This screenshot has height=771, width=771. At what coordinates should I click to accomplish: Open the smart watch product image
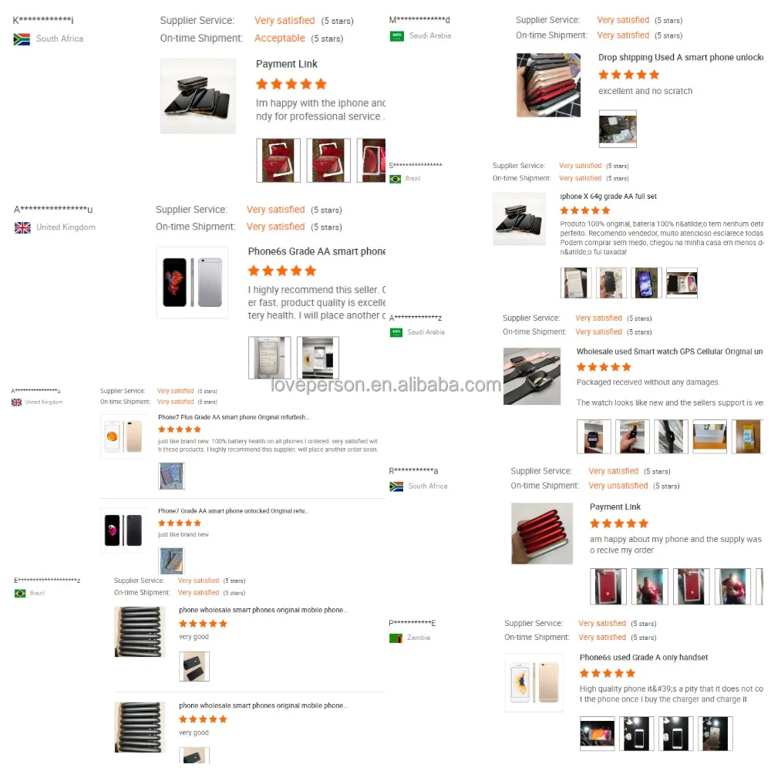[531, 376]
